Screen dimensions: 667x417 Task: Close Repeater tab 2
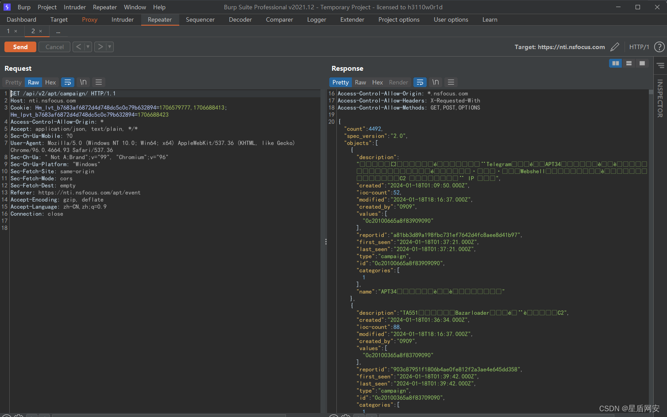point(41,31)
